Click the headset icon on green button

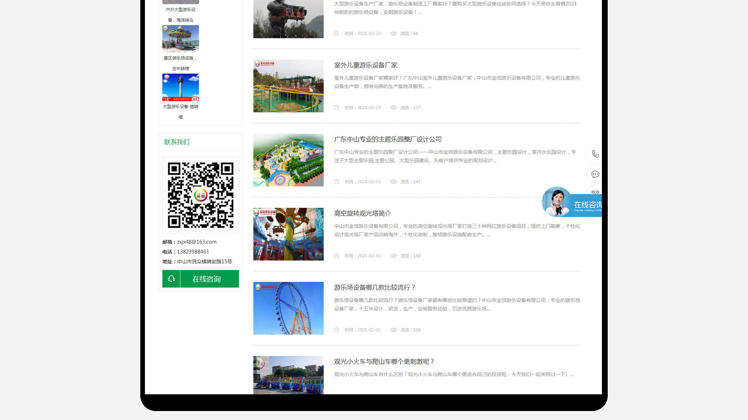[x=171, y=279]
